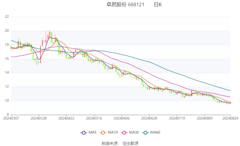This screenshot has width=240, height=146.
Task: Click the chart title 卓然股份 688121
Action: coord(125,5)
